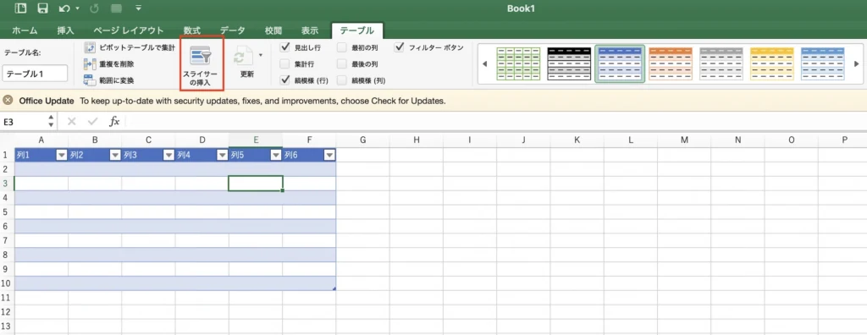Apply the yellow table style
The height and width of the screenshot is (335, 867).
pos(772,64)
